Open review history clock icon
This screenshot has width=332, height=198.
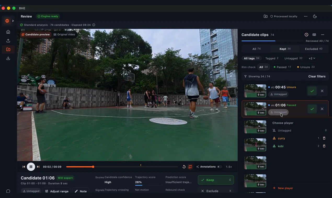click(306, 35)
